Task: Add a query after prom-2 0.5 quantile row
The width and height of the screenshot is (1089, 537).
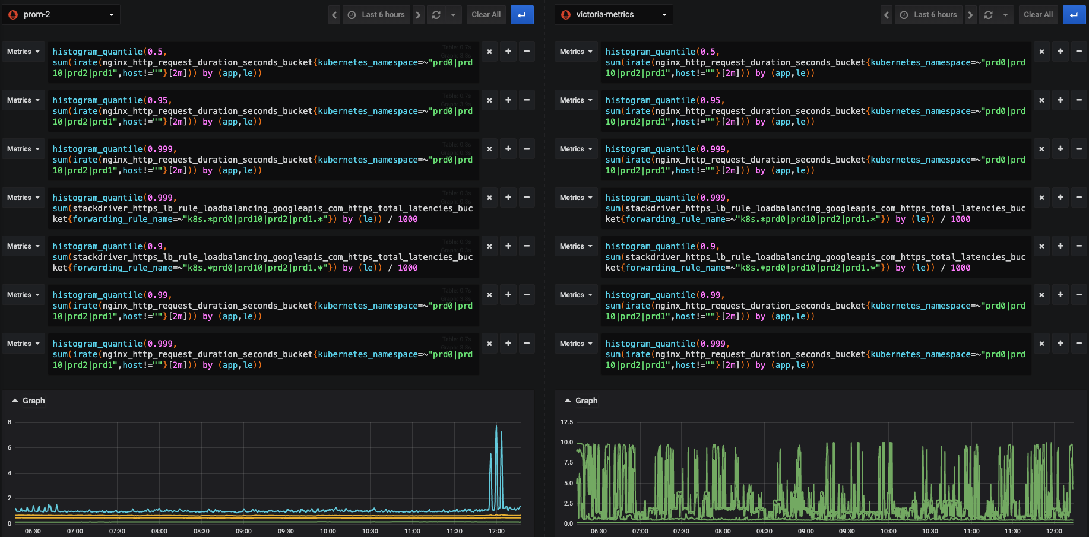Action: (508, 52)
